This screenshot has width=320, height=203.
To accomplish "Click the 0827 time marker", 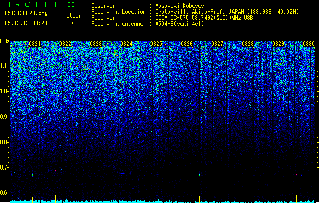I will pos(217,44).
